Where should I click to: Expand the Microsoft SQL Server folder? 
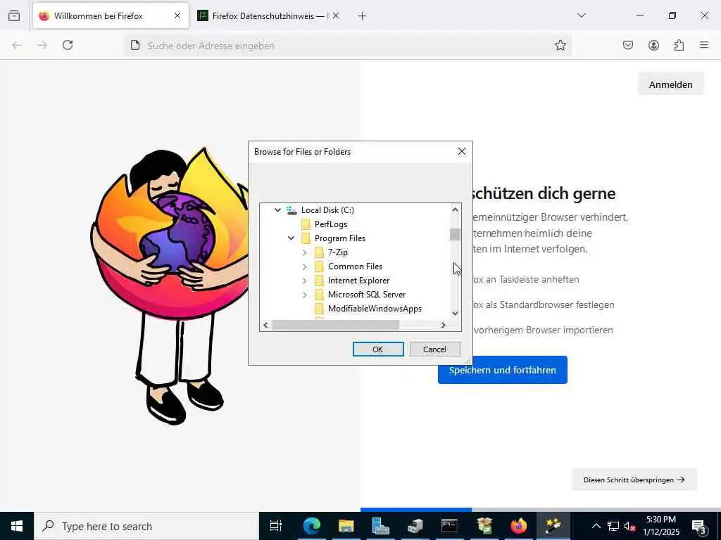click(304, 295)
